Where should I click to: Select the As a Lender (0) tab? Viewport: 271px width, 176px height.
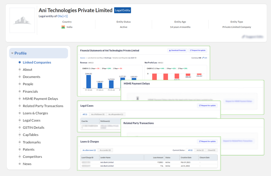[x=105, y=150]
